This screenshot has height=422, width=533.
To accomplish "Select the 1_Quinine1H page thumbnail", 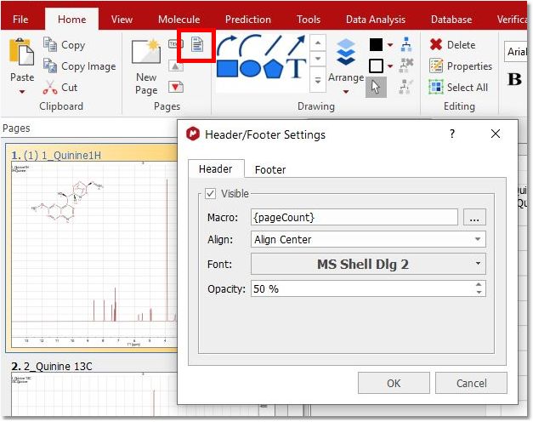I will point(94,248).
